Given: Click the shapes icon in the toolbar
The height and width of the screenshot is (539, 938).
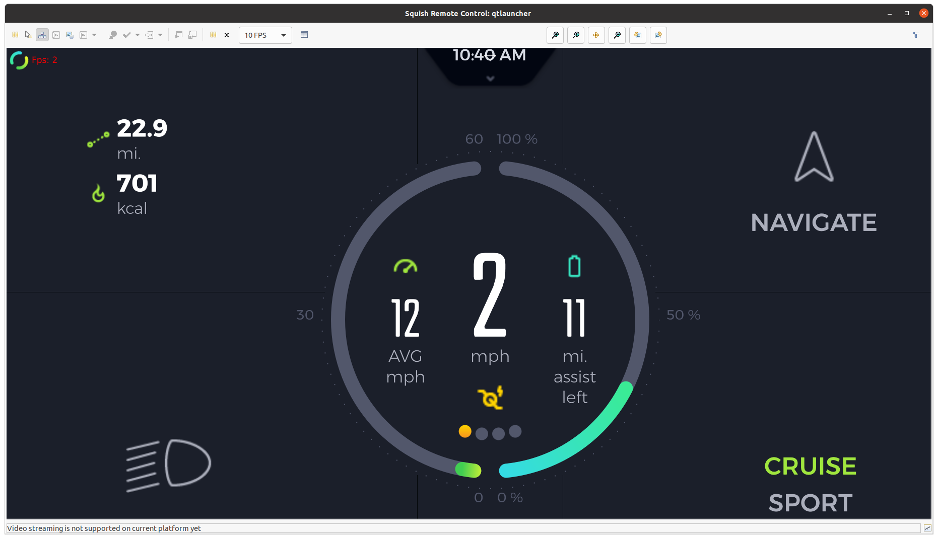Looking at the screenshot, I should [113, 35].
